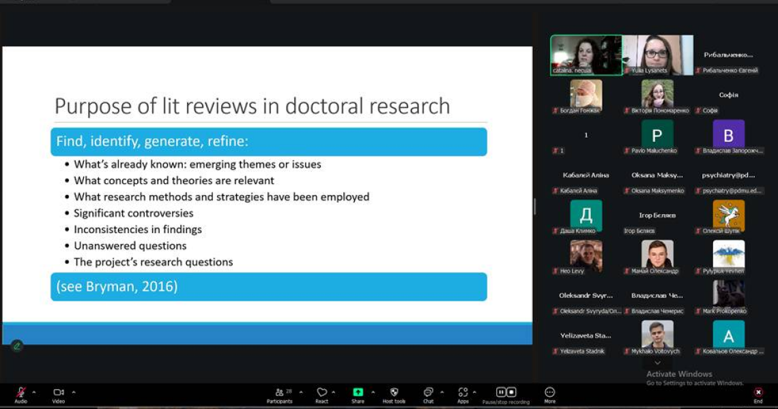The image size is (778, 409).
Task: Stop recording with the square stop button
Action: (511, 392)
